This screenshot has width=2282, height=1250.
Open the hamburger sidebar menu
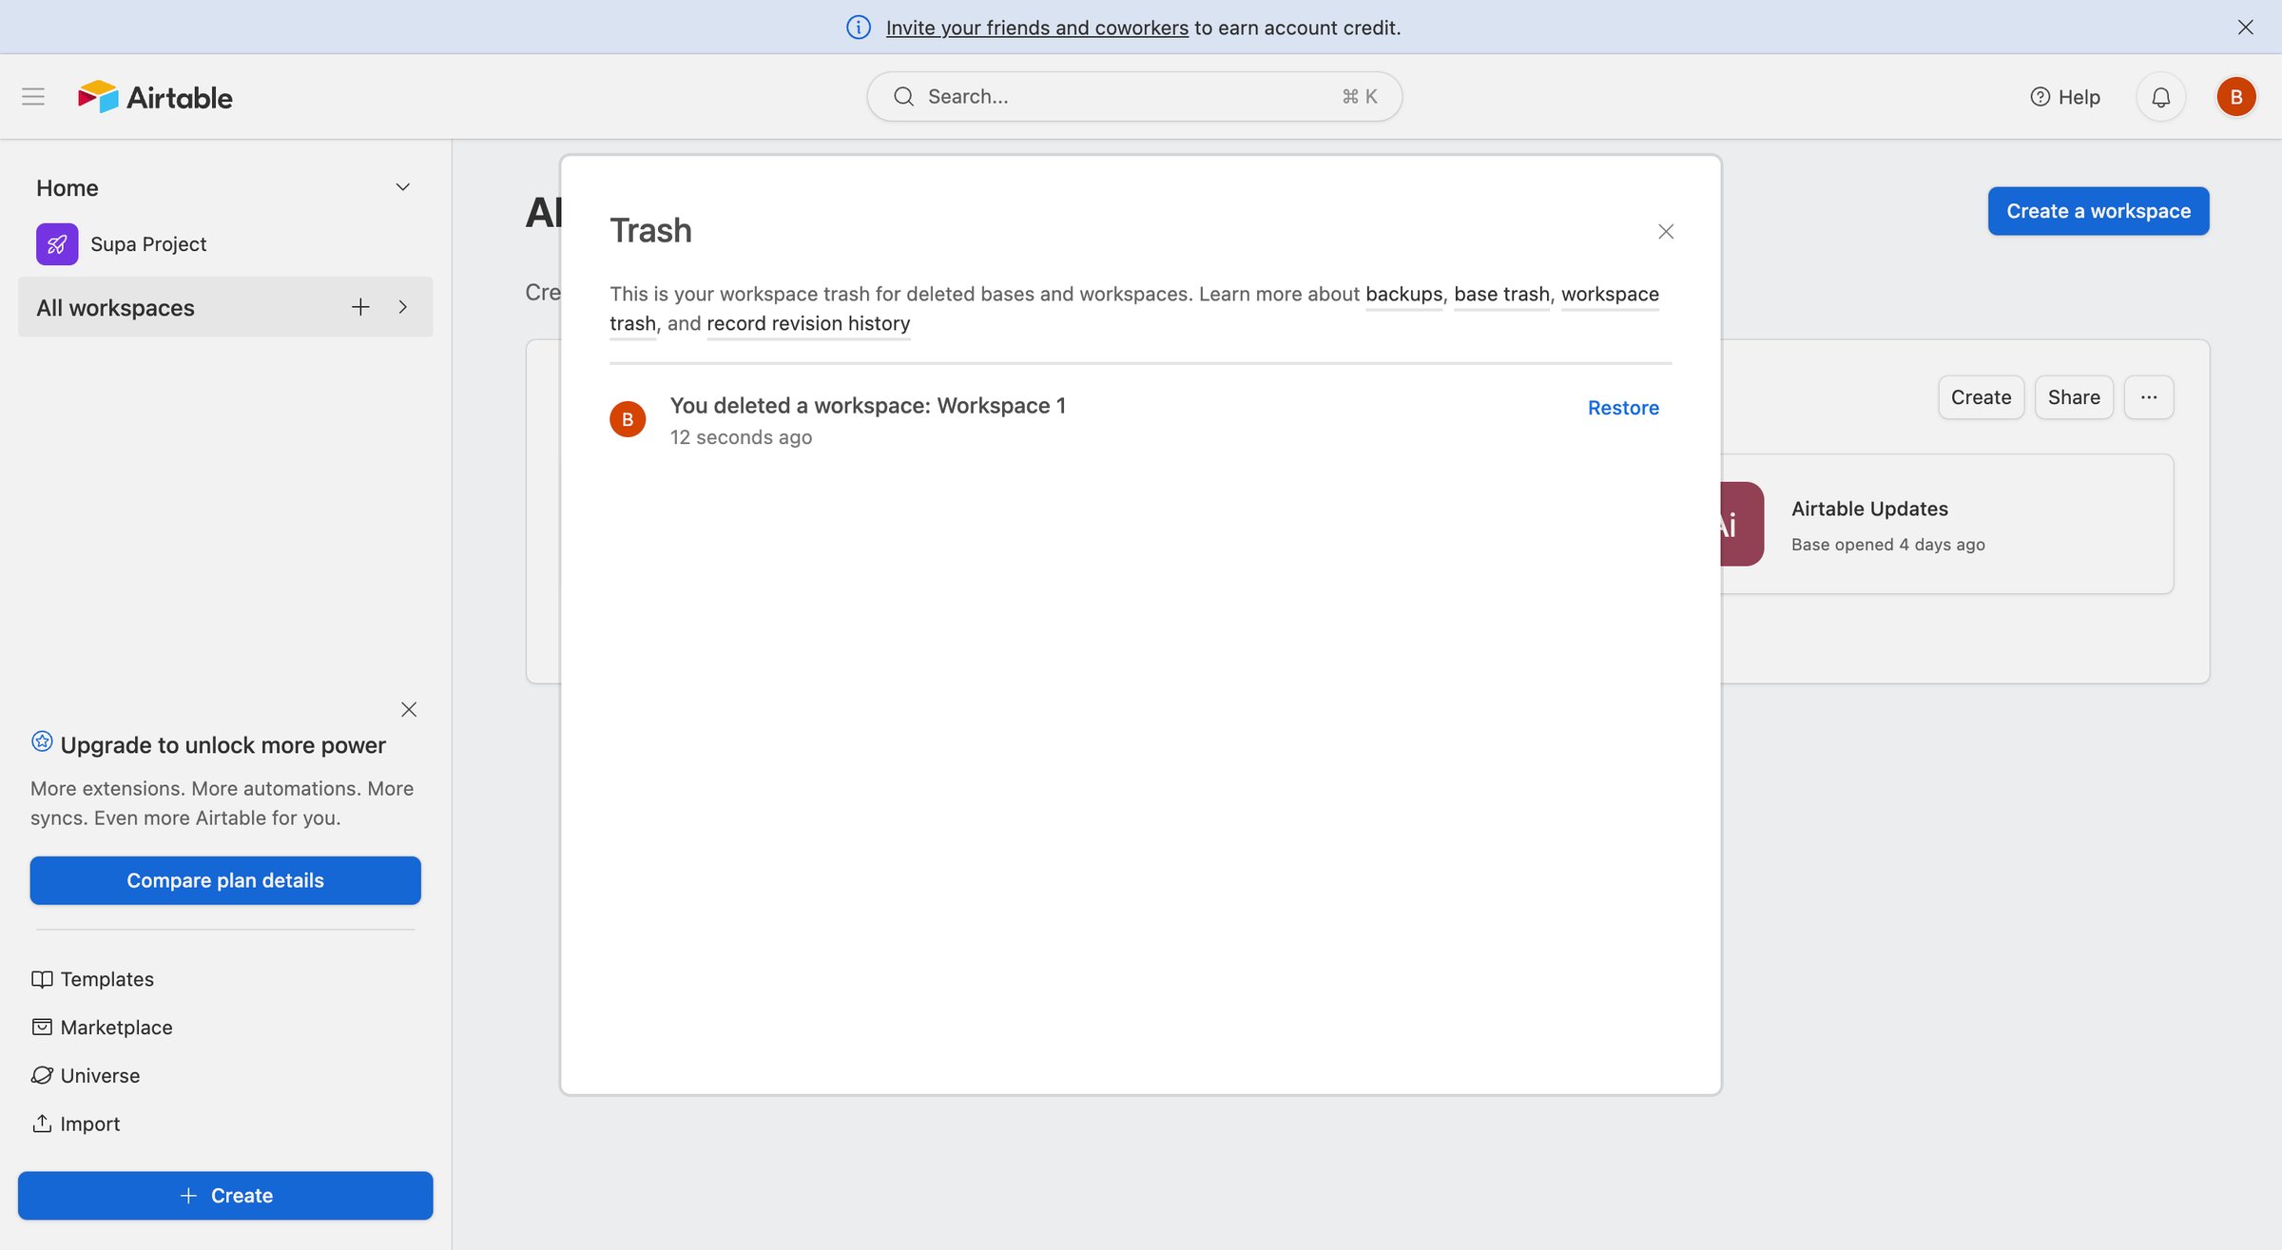coord(33,96)
